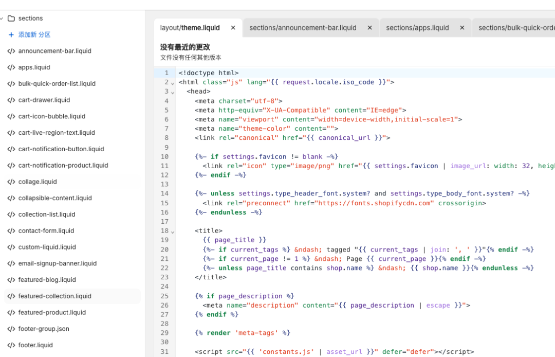Open cart-notification-button.liquid file

pos(61,149)
